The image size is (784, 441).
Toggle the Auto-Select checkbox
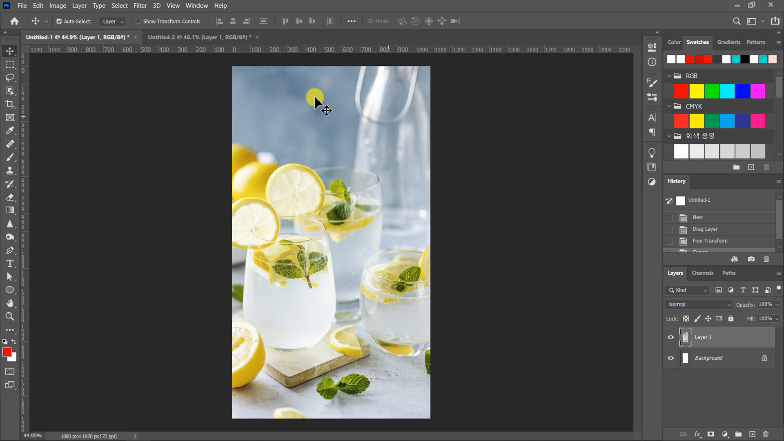pyautogui.click(x=59, y=21)
